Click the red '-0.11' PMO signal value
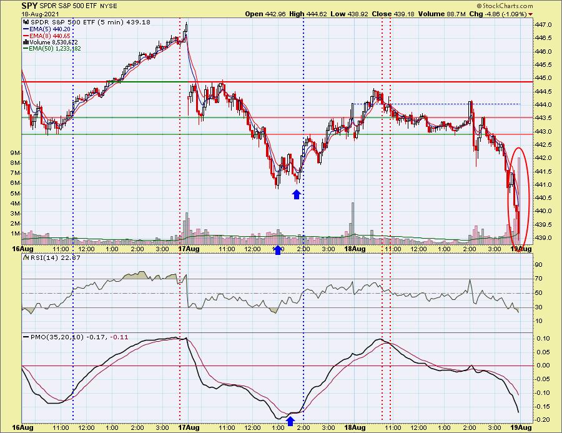The image size is (562, 433). [x=119, y=337]
